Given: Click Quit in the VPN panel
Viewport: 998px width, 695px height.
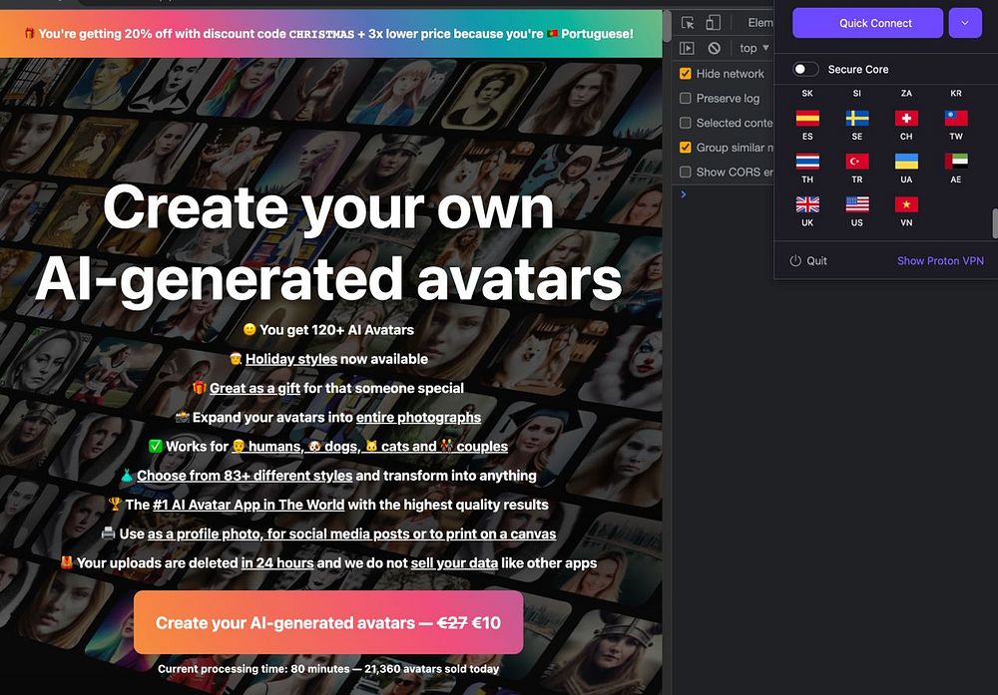Looking at the screenshot, I should [816, 260].
